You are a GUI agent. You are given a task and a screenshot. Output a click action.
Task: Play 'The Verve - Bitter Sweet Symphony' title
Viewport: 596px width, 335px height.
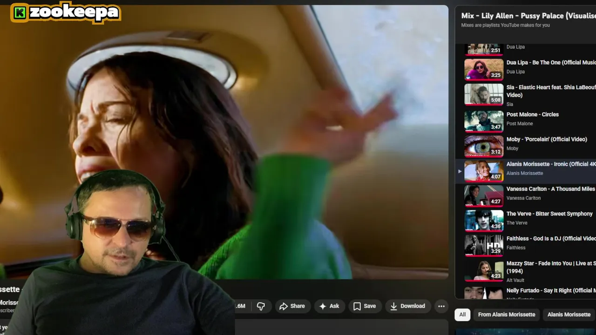[x=549, y=214]
